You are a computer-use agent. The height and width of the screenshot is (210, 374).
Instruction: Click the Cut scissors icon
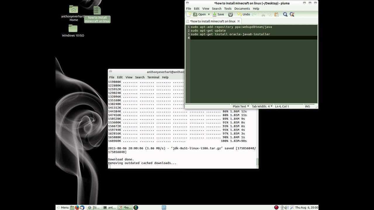pyautogui.click(x=263, y=14)
